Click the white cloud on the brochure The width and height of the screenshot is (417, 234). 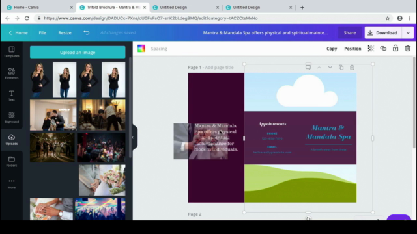pyautogui.click(x=307, y=91)
